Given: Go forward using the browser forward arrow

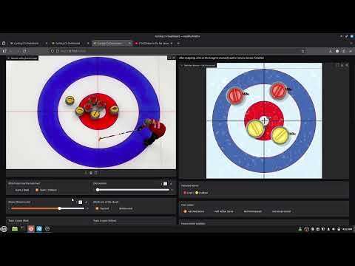Looking at the screenshot, I should pyautogui.click(x=18, y=51).
